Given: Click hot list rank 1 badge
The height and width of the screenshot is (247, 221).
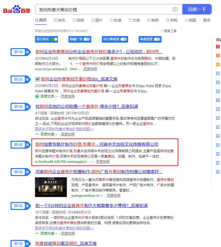Looking at the screenshot, I should (218, 46).
